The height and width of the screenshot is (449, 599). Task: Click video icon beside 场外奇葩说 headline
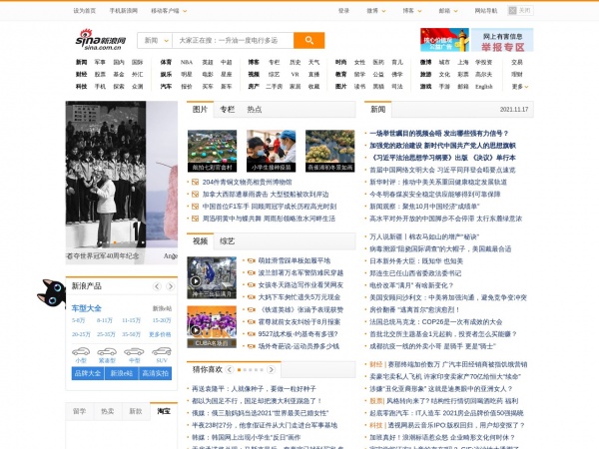coord(251,346)
